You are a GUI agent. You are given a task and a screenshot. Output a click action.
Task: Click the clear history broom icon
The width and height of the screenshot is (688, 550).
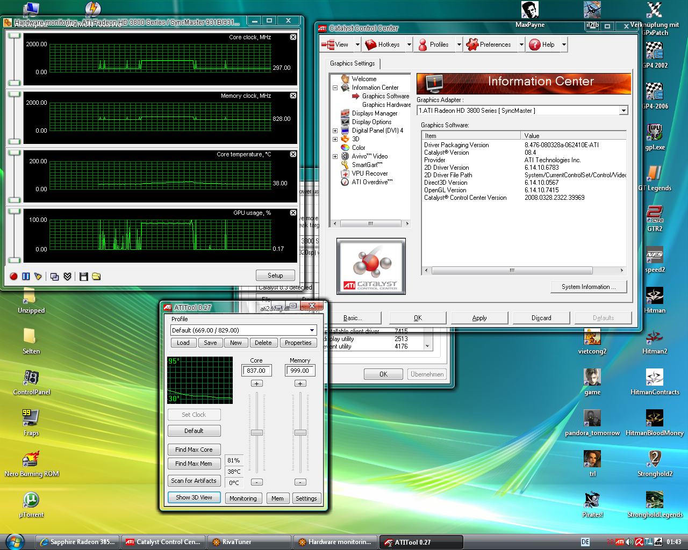pyautogui.click(x=38, y=276)
